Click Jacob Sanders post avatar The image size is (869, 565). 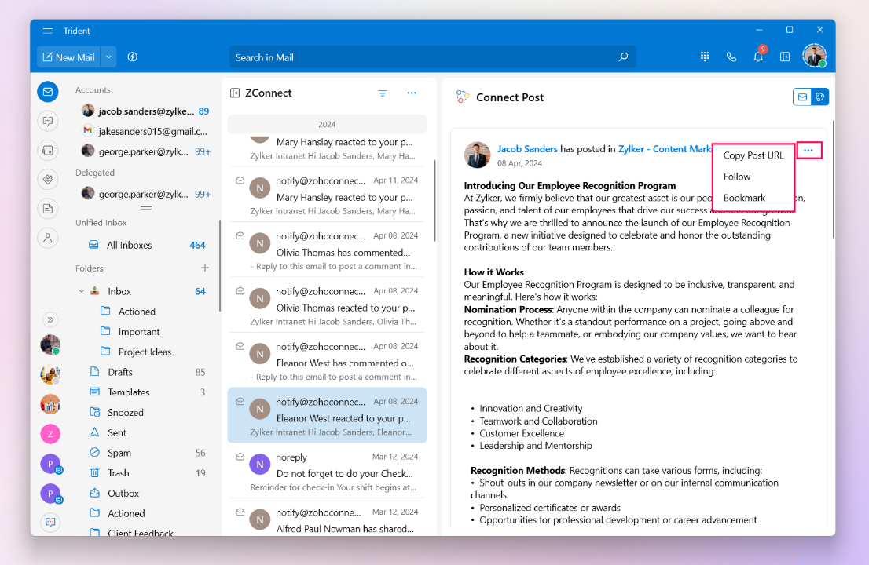coord(477,155)
